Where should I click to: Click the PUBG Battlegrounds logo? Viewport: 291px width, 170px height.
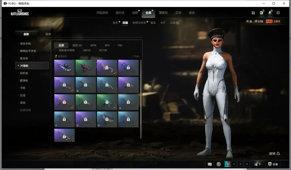pyautogui.click(x=20, y=12)
